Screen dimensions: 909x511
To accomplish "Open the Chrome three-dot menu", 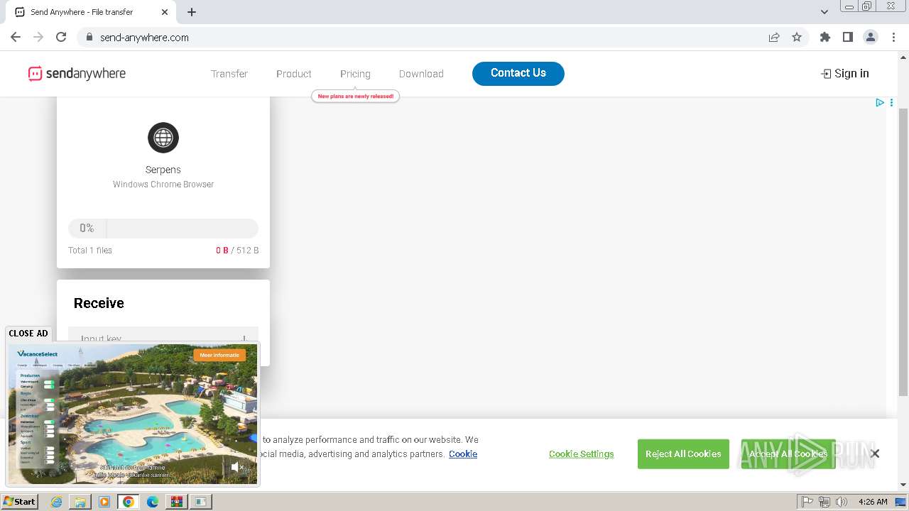I will pyautogui.click(x=893, y=37).
